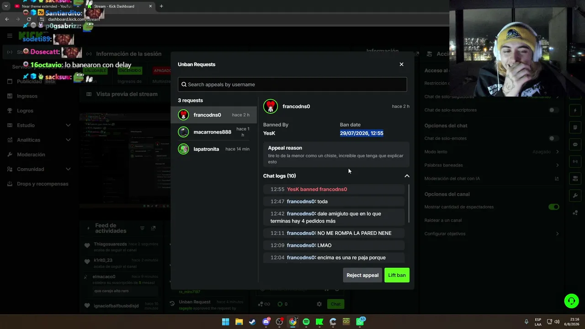The height and width of the screenshot is (329, 585).
Task: Click Thiagosuarezds in the activity feed
Action: pos(110,244)
